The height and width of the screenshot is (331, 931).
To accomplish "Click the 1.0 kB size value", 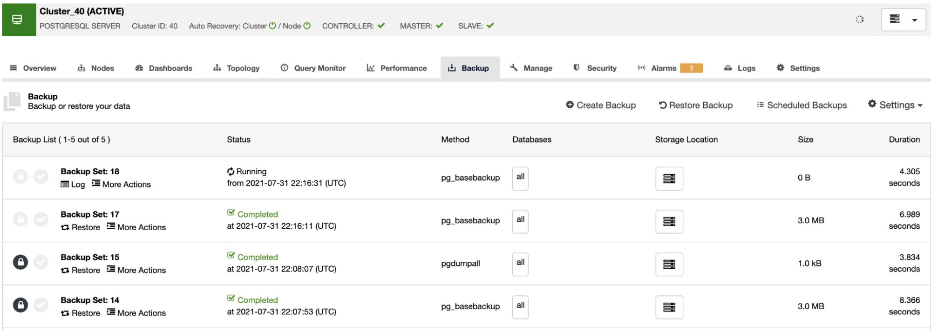I will (x=809, y=263).
